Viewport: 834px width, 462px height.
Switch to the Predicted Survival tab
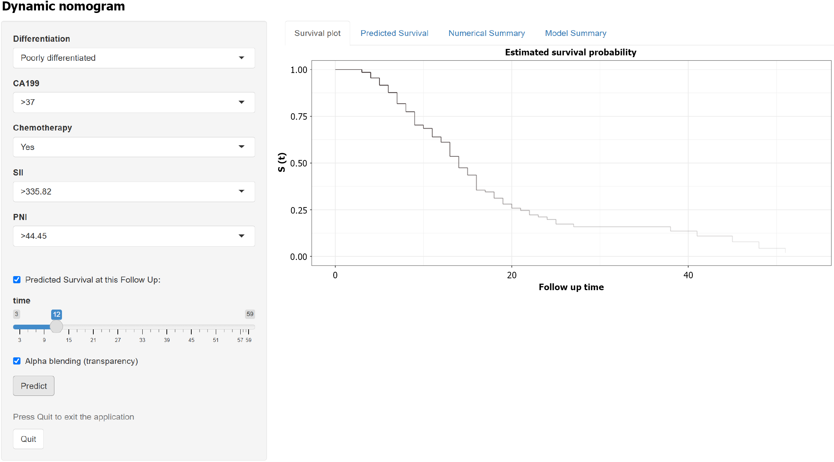394,33
